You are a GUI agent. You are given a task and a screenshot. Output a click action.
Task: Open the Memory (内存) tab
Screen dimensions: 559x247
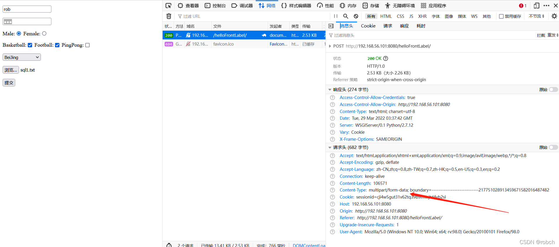coord(348,6)
